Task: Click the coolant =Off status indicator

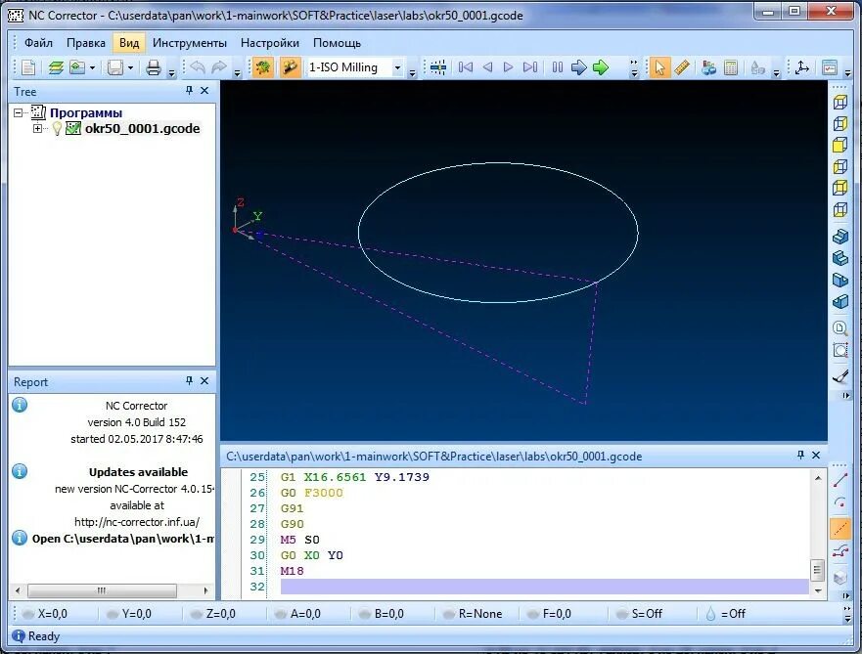Action: pos(725,613)
